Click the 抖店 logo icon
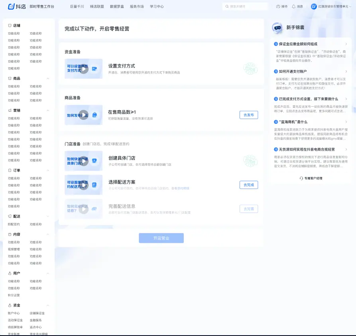Image resolution: width=356 pixels, height=336 pixels. pyautogui.click(x=11, y=6)
